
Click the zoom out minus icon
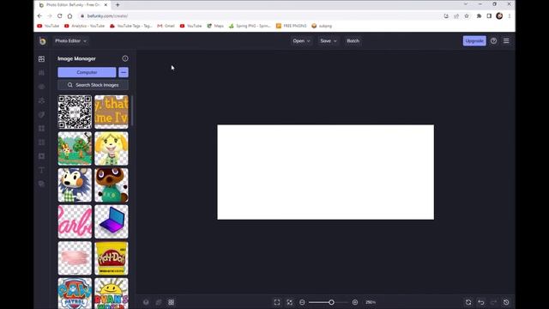tap(302, 302)
